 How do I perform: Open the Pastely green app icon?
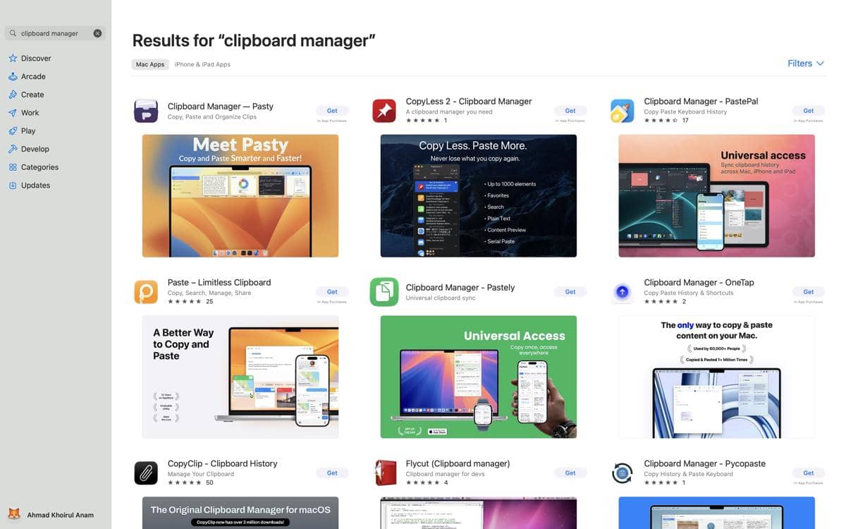(384, 292)
